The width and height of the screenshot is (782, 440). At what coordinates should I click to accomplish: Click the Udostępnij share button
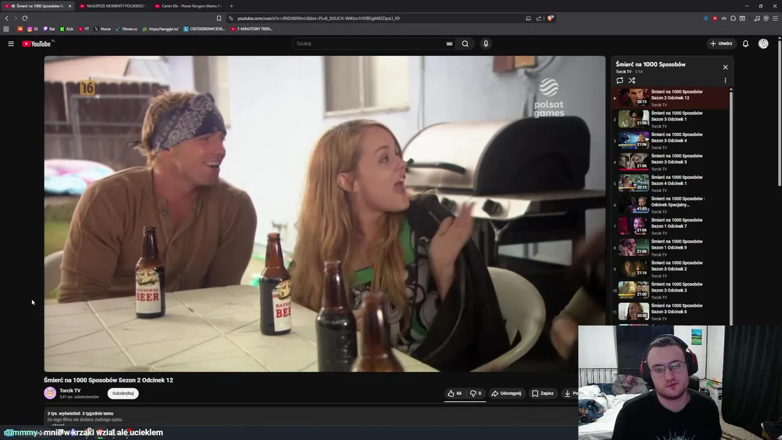click(x=506, y=394)
